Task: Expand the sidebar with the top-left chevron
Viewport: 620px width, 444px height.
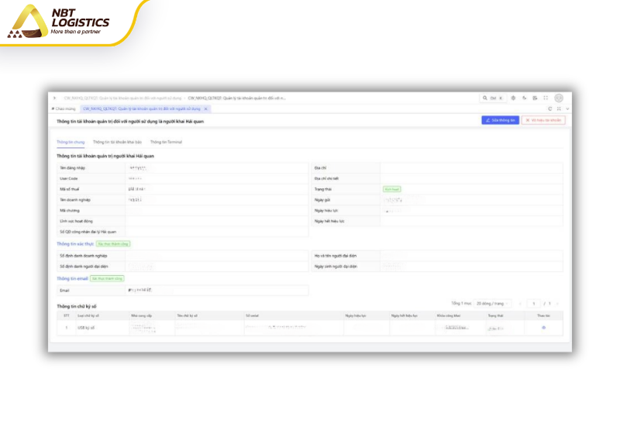Action: pos(54,98)
